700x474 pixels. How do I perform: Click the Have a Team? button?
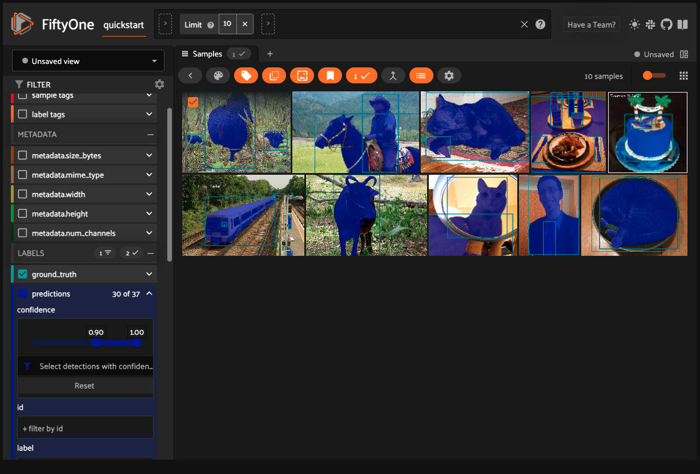point(592,25)
